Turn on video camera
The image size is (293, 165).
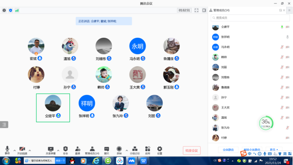(22, 151)
